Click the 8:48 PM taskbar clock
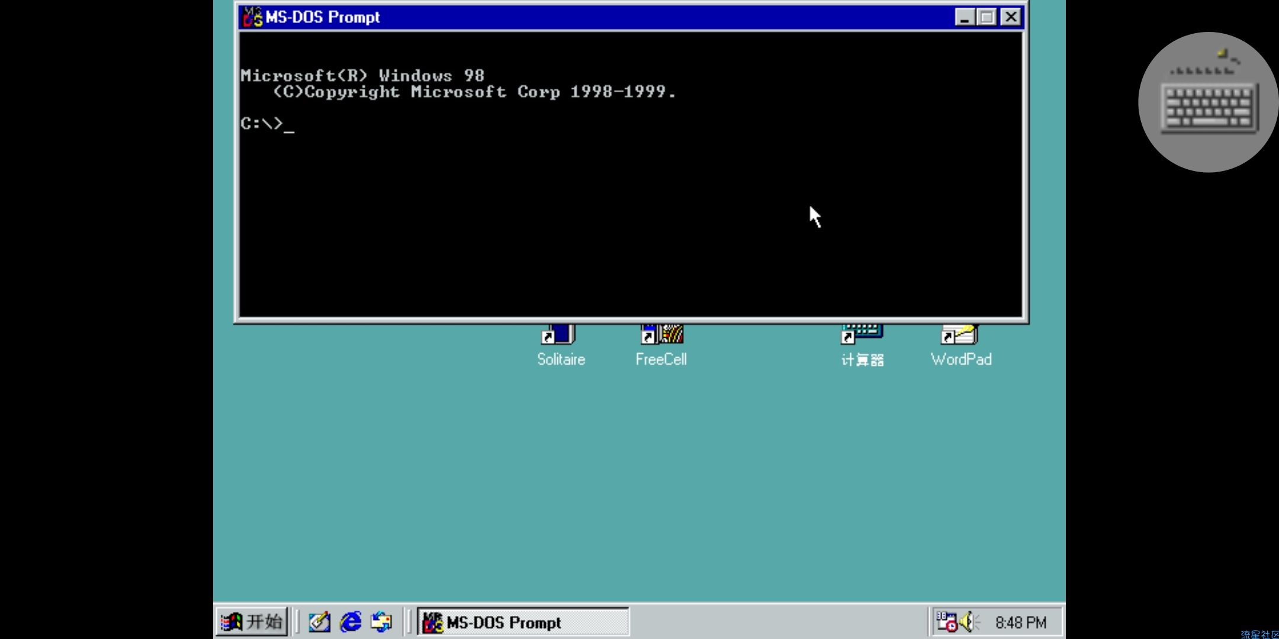 click(1021, 622)
